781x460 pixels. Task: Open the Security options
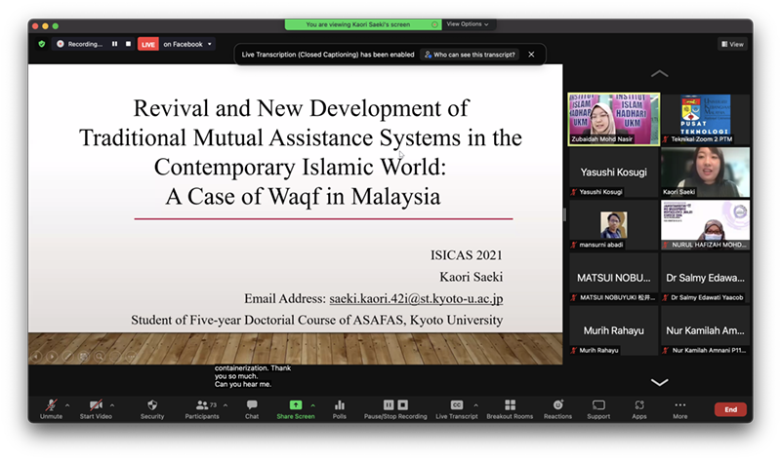click(152, 407)
